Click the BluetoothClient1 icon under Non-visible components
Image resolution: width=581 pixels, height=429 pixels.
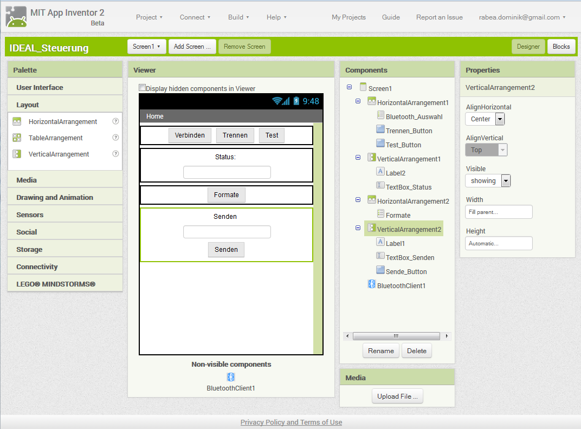tap(231, 377)
